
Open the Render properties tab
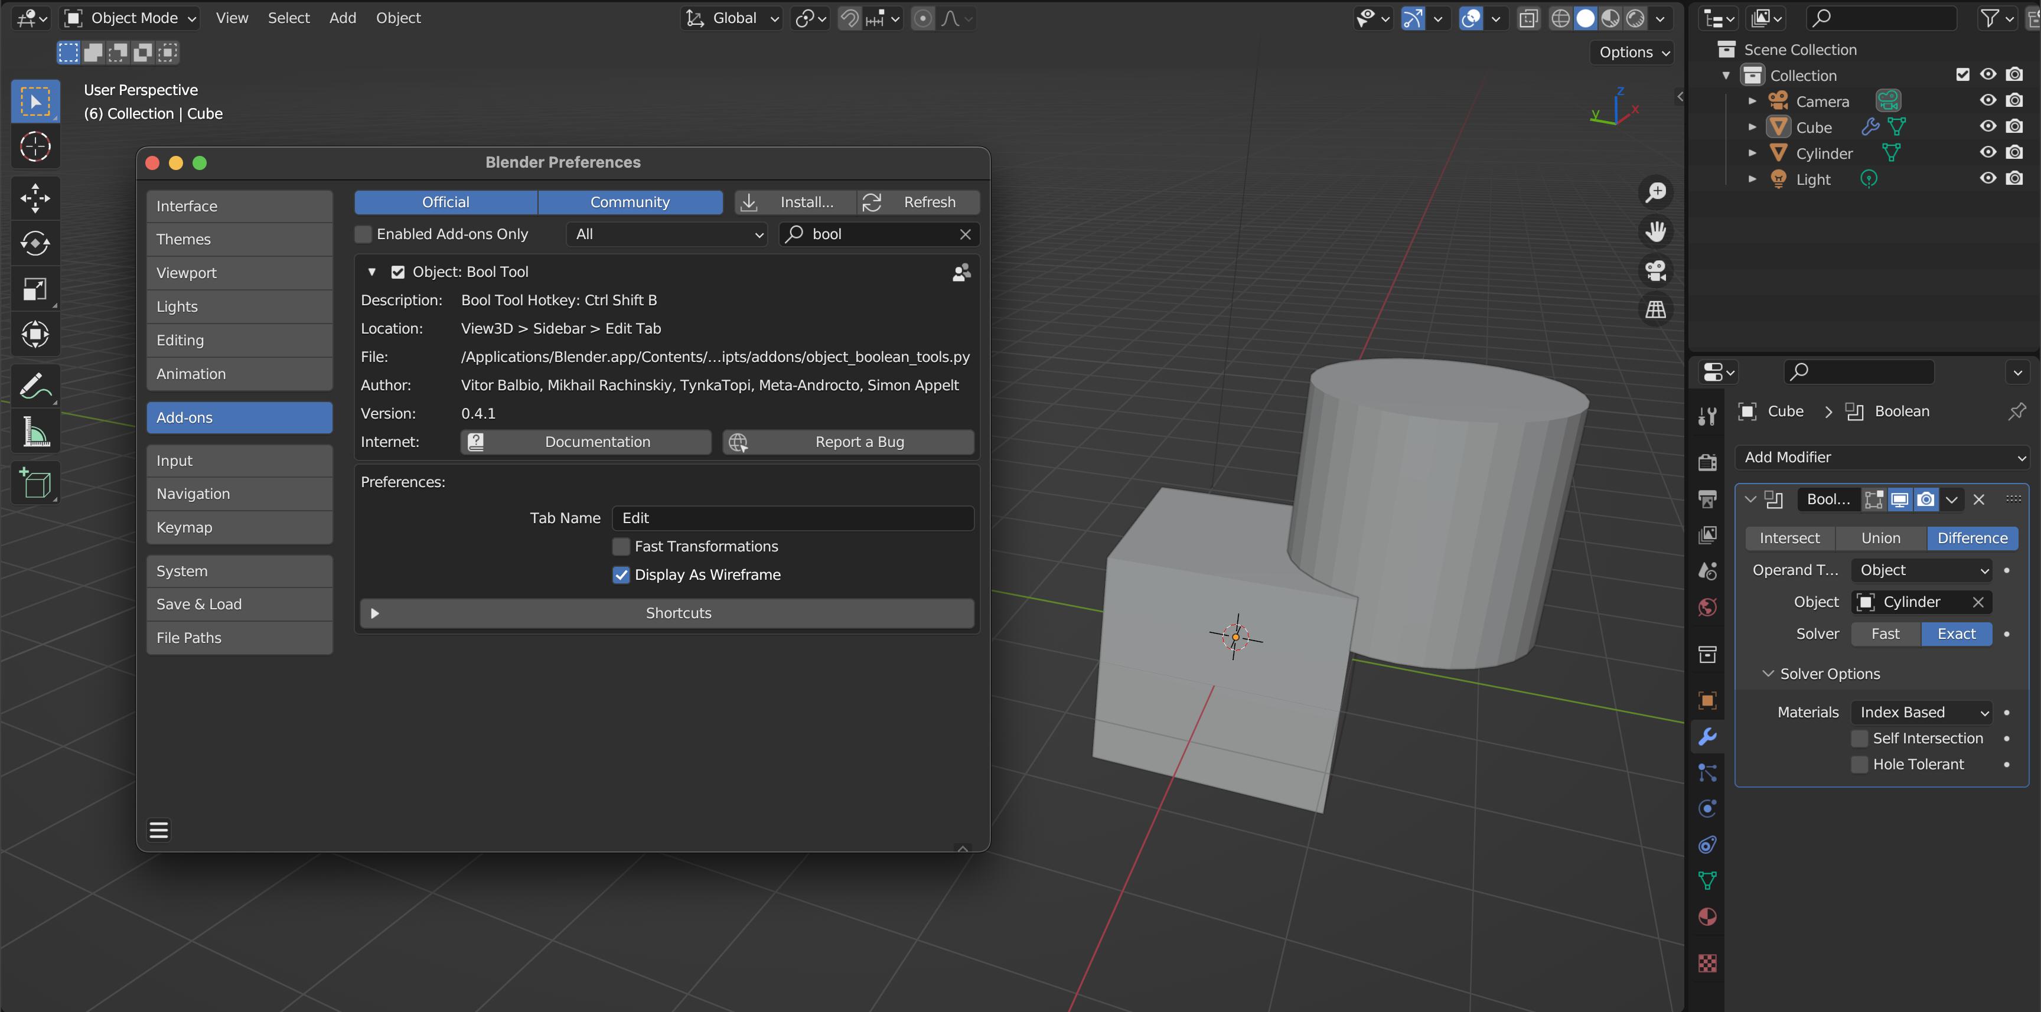[1707, 462]
